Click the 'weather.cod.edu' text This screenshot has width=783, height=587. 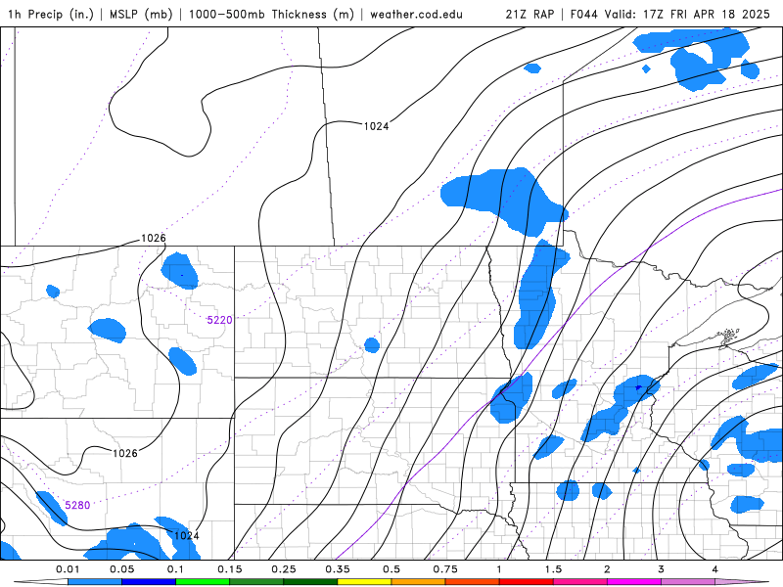(x=416, y=14)
